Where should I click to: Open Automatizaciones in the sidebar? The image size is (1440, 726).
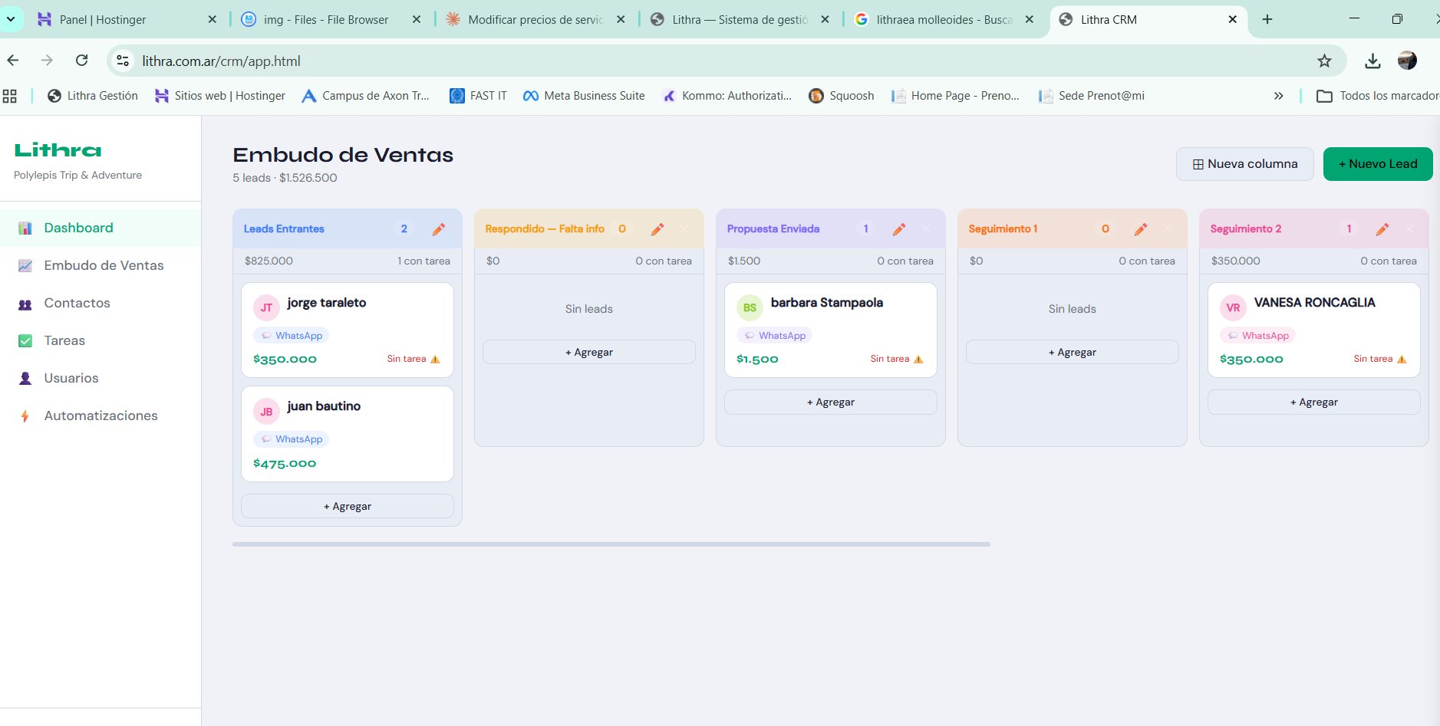click(101, 416)
